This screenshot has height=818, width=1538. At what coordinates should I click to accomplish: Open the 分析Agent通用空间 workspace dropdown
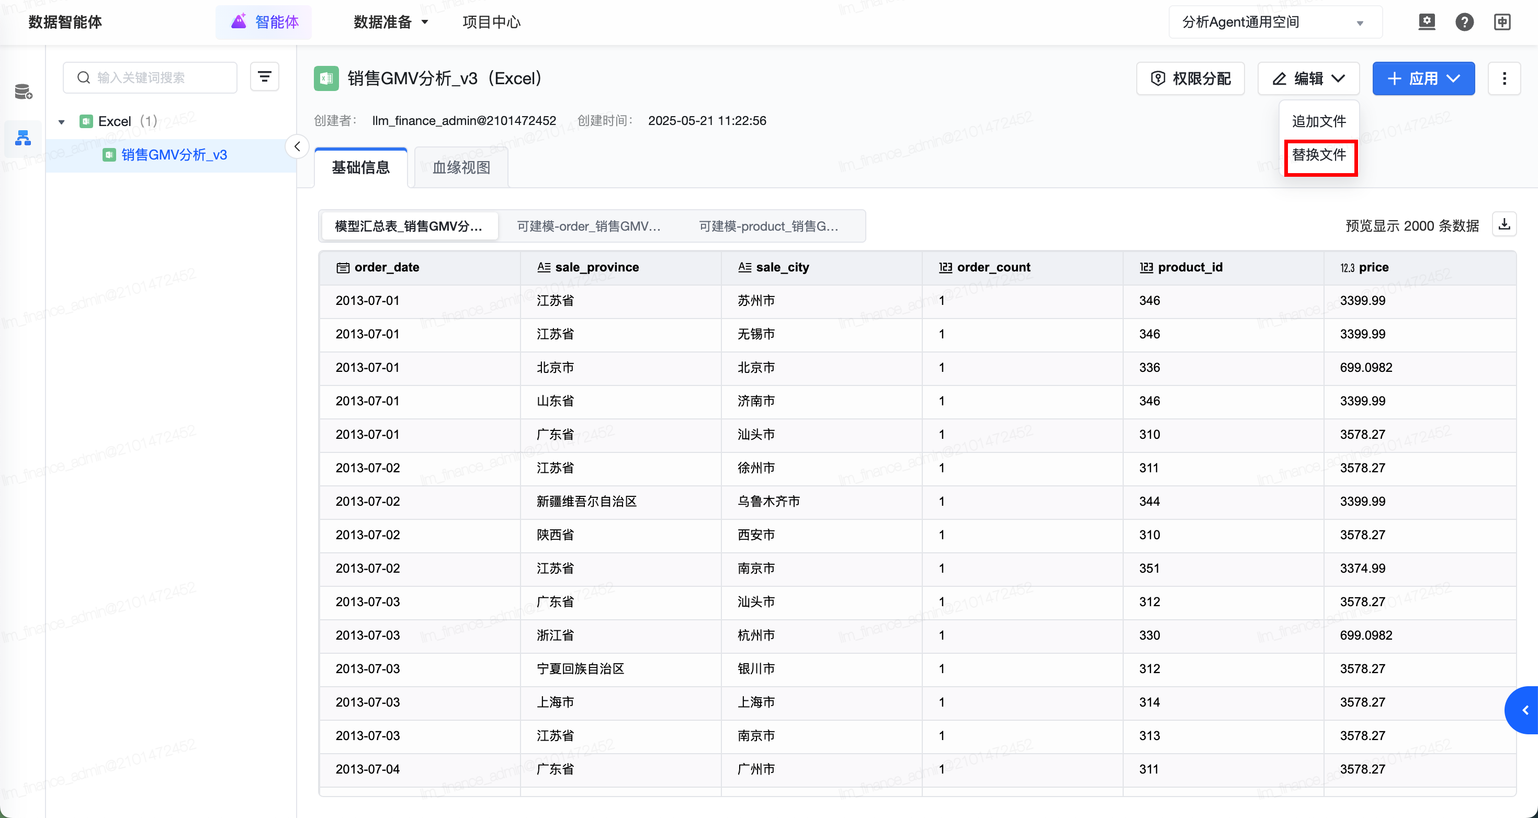[1275, 22]
